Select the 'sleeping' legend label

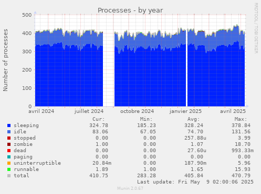(26, 125)
